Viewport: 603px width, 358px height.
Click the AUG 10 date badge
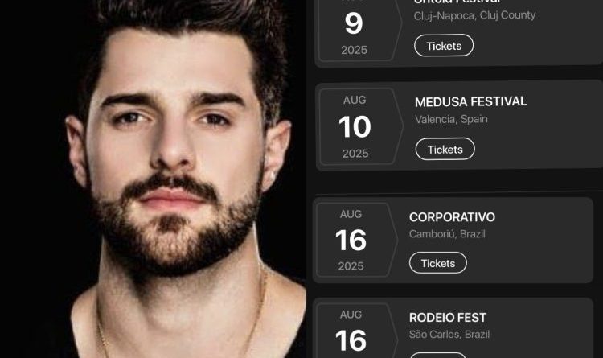pyautogui.click(x=360, y=126)
